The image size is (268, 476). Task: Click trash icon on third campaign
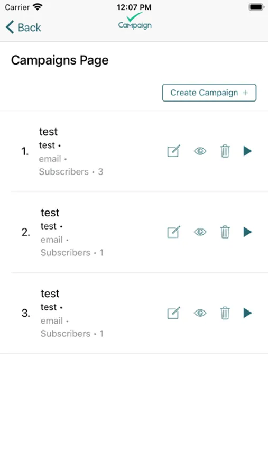(x=225, y=313)
